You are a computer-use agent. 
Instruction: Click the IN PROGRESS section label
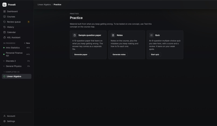click(9, 43)
